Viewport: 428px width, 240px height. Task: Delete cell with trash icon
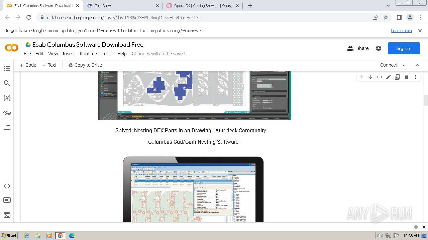(x=406, y=77)
